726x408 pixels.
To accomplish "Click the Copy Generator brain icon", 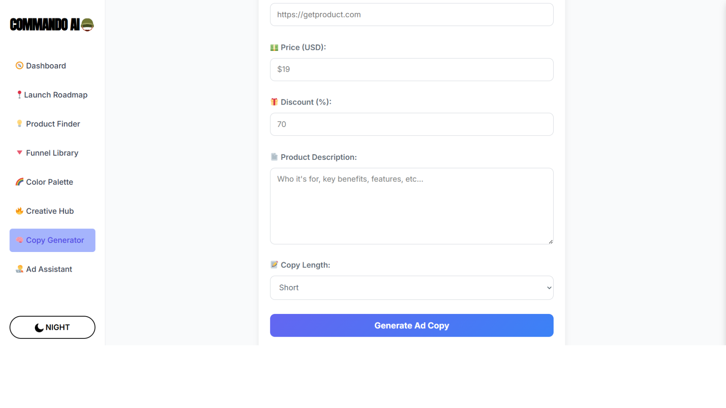I will click(x=19, y=240).
